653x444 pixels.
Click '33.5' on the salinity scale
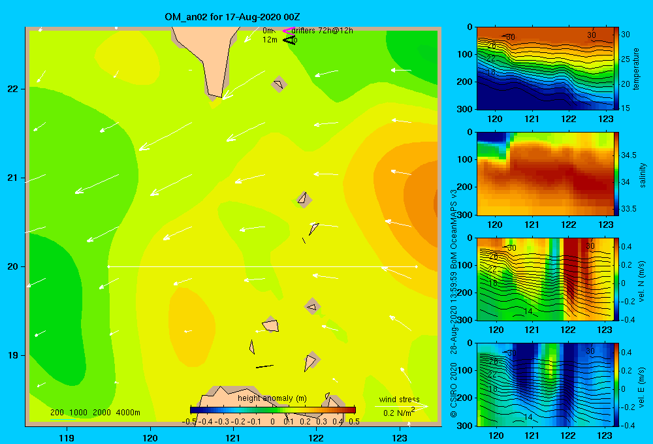(628, 209)
